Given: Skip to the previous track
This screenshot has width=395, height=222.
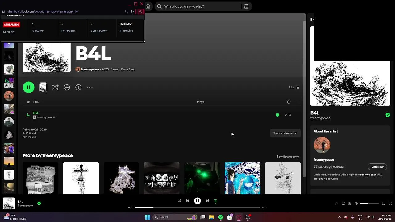Looking at the screenshot, I should [188, 201].
